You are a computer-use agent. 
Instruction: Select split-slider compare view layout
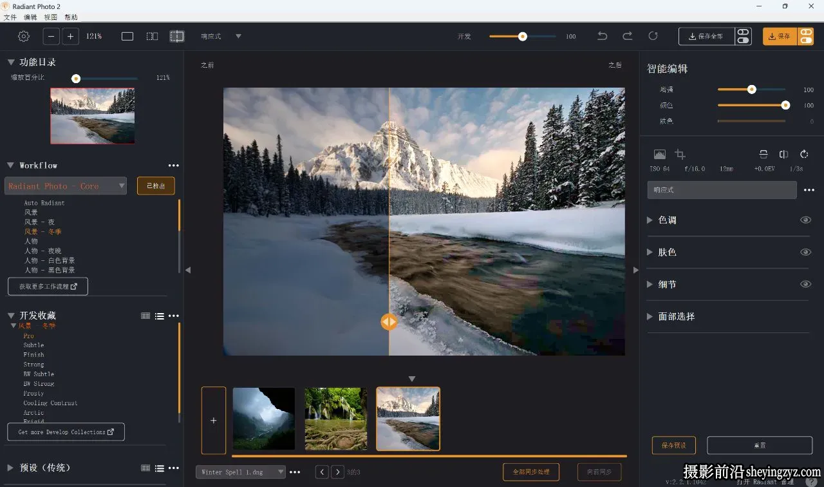point(177,36)
